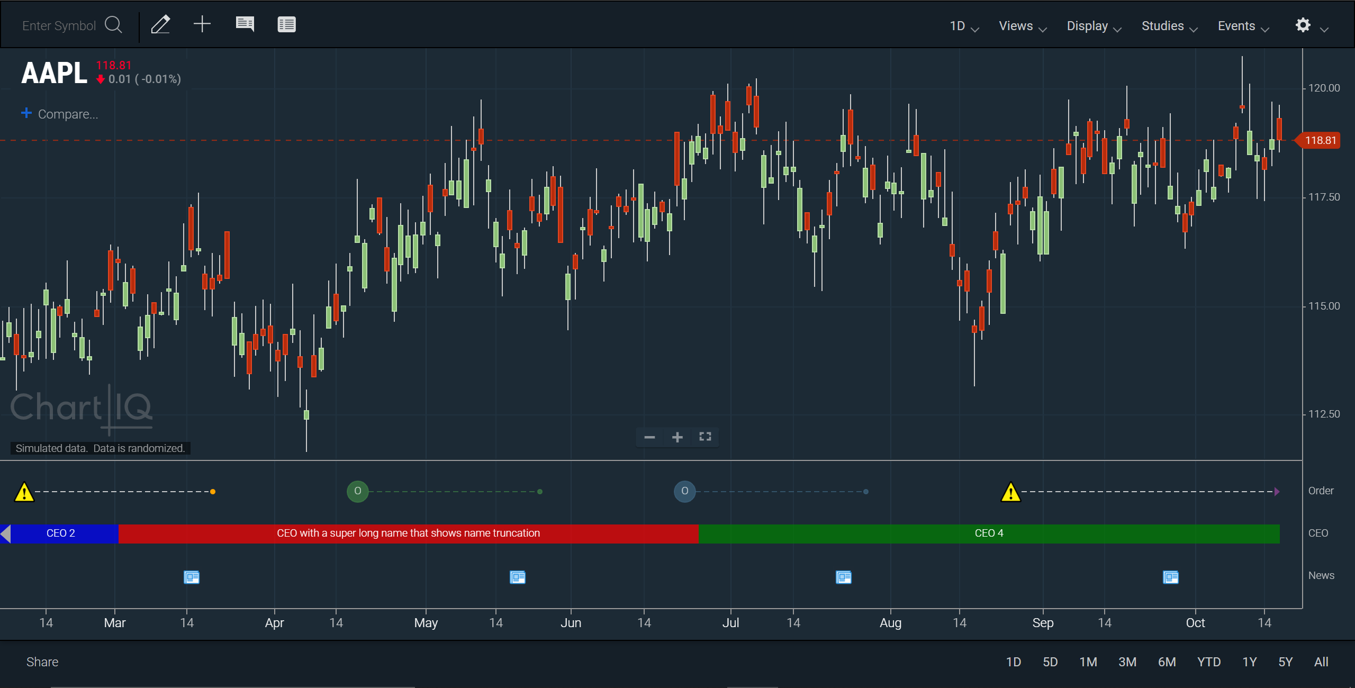Select the 1M range

click(x=1088, y=662)
